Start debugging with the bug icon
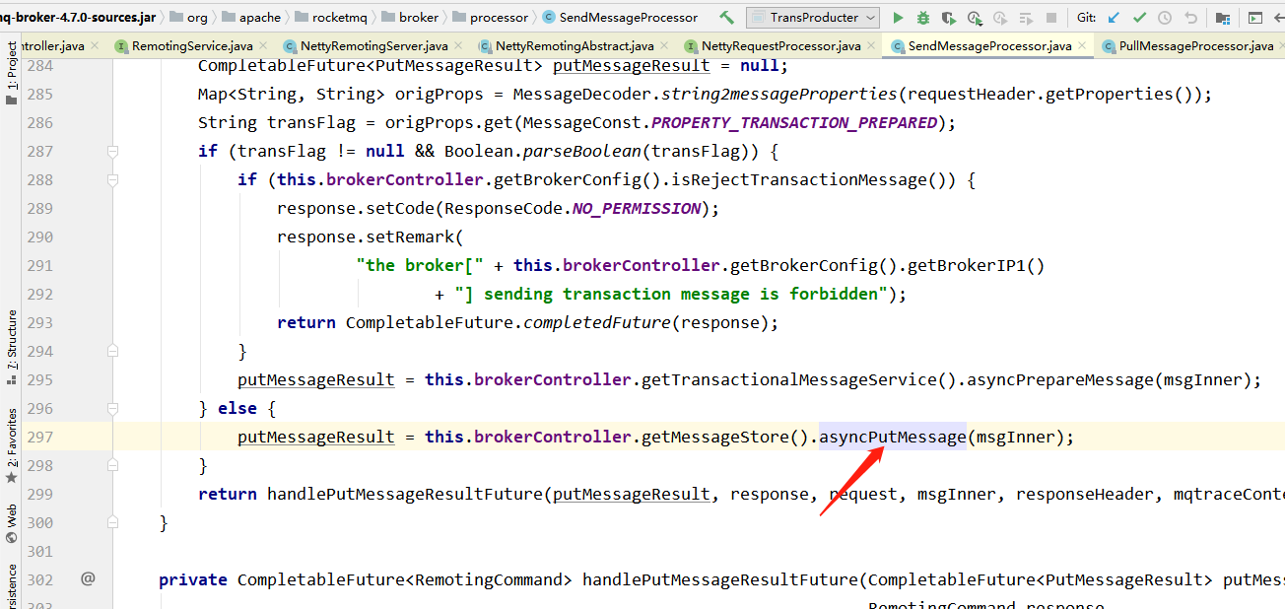The height and width of the screenshot is (609, 1285). [x=923, y=18]
